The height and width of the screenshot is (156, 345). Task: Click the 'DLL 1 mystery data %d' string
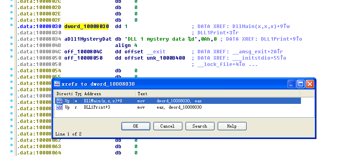coord(161,39)
